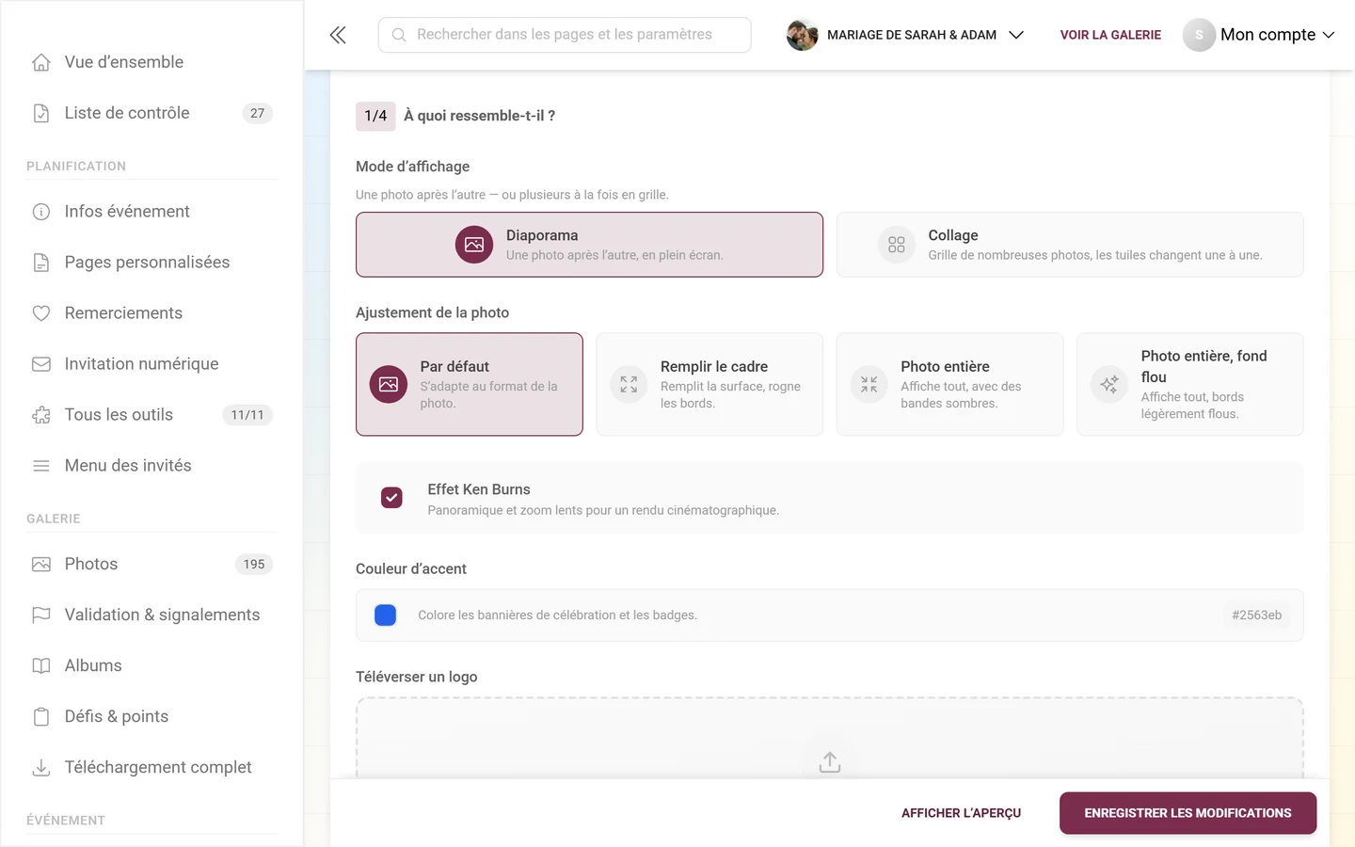Click the download icon beside Téléchargement complet
Image resolution: width=1355 pixels, height=847 pixels.
41,768
